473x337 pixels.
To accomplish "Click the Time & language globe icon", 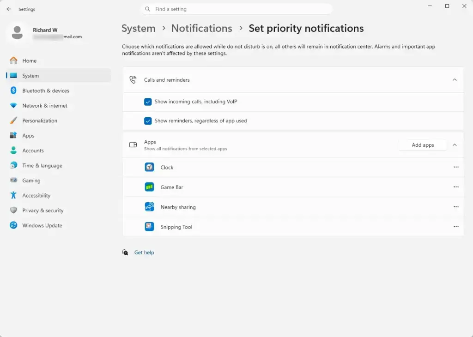I will [13, 165].
